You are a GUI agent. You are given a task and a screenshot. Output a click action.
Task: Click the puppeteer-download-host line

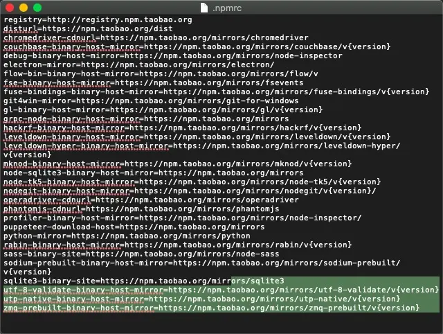(x=134, y=227)
